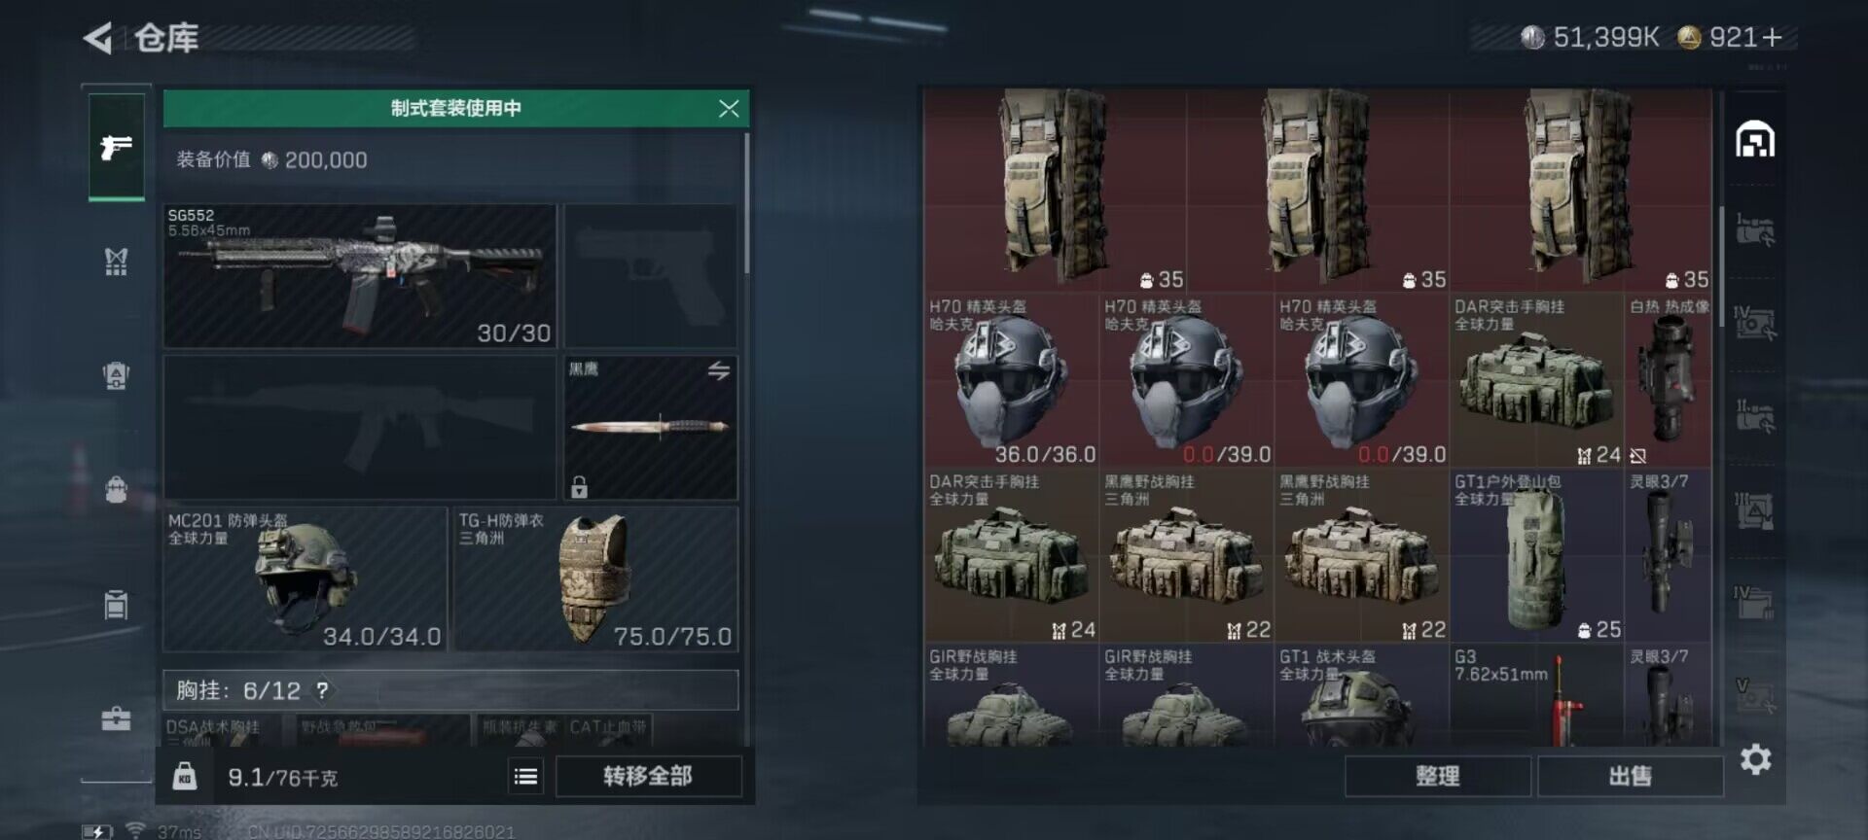Viewport: 1868px width, 840px height.
Task: Click the 出售 sell button
Action: tap(1630, 776)
